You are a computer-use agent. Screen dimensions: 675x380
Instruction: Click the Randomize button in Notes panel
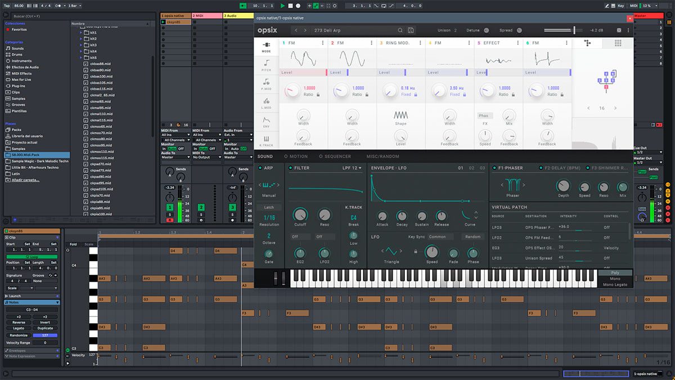[x=19, y=336]
